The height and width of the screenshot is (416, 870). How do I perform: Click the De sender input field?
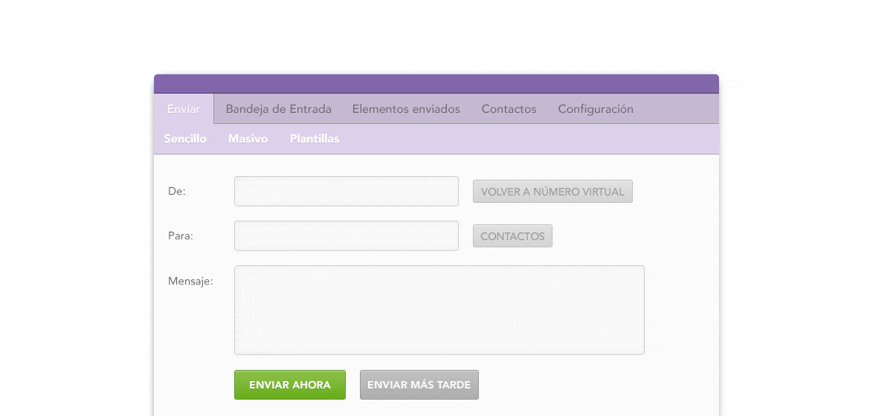tap(347, 192)
